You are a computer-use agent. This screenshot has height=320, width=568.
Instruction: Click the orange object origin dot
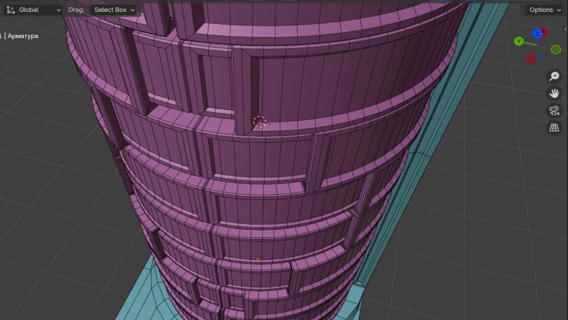click(x=258, y=259)
